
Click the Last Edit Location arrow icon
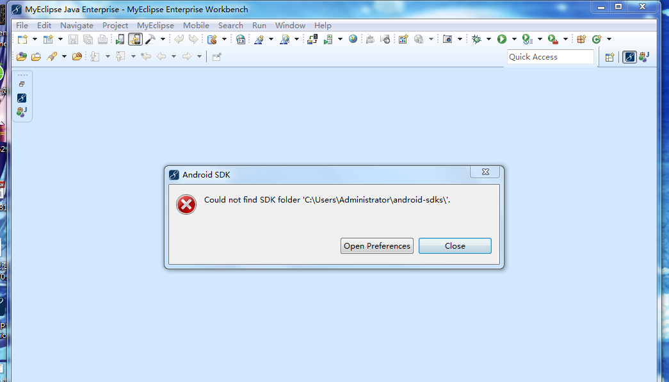(x=146, y=56)
